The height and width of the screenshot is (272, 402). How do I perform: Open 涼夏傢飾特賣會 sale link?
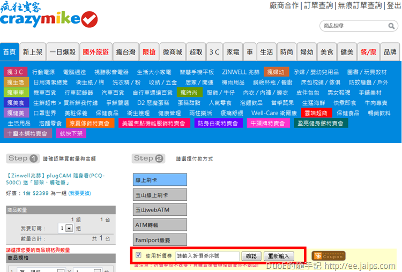(90, 123)
